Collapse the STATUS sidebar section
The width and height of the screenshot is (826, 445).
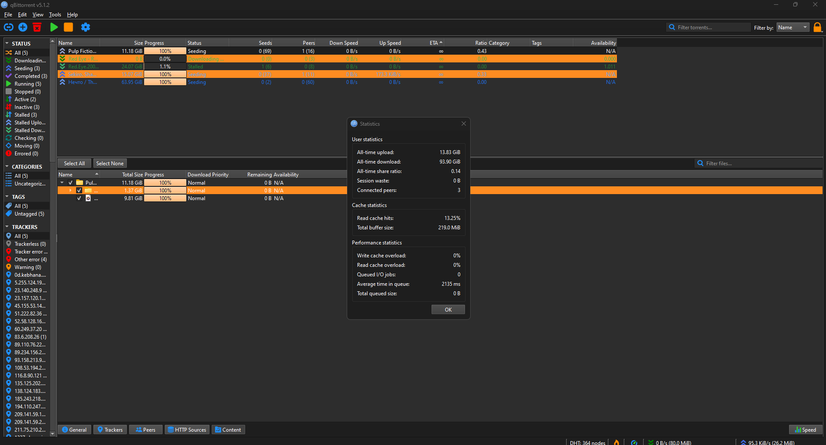(x=7, y=43)
